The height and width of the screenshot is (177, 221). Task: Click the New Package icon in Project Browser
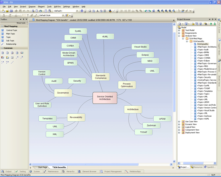(193, 24)
